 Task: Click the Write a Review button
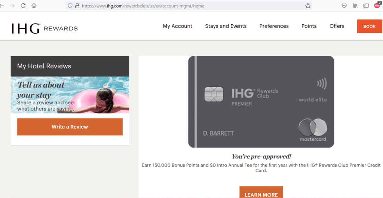click(70, 127)
